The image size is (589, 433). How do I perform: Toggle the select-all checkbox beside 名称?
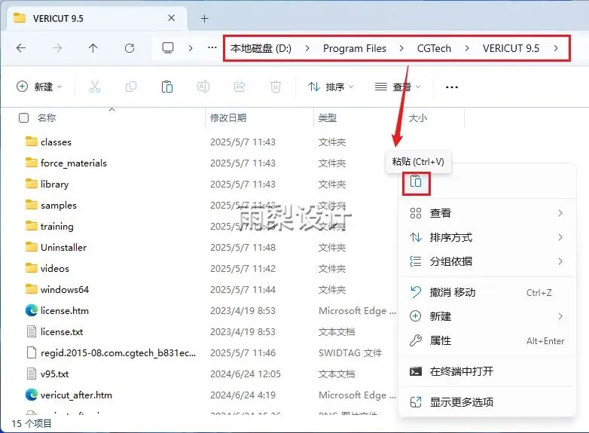pos(23,118)
